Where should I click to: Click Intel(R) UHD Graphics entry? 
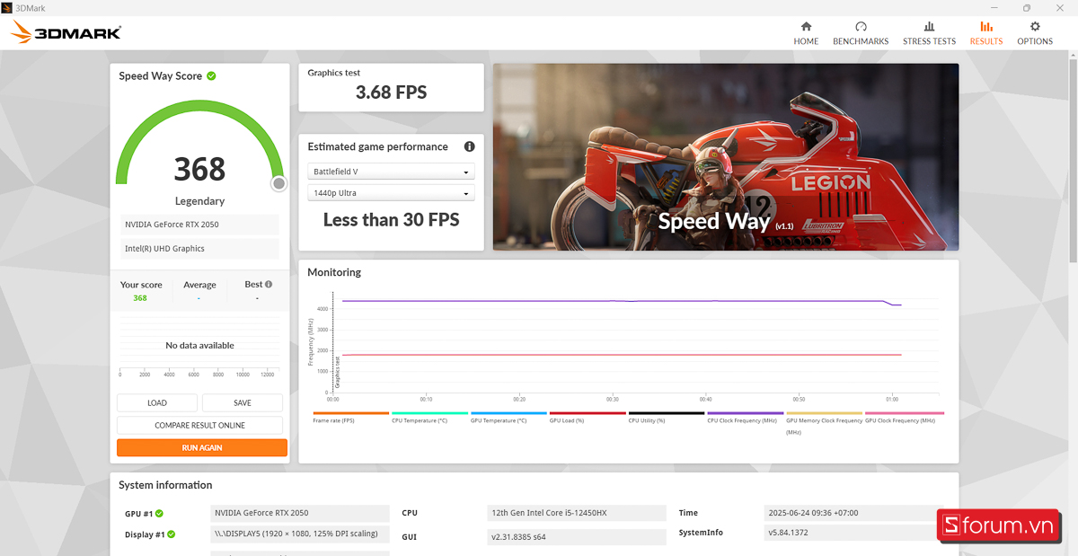[199, 249]
